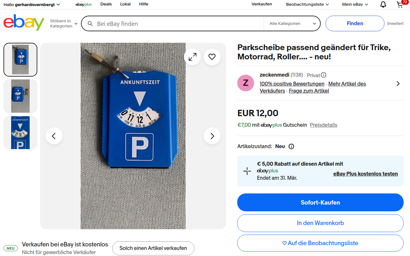Click the enlarge image icon

192,57
